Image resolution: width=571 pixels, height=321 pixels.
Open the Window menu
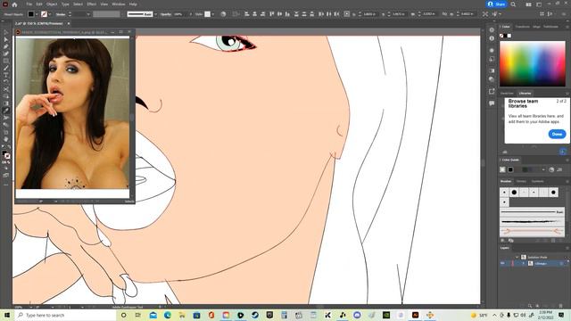[x=119, y=4]
